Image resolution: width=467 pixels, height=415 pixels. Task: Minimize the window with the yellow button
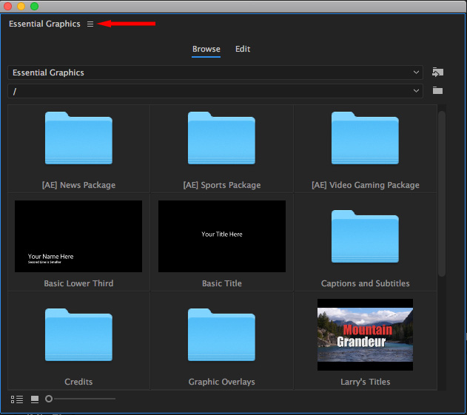pyautogui.click(x=21, y=6)
